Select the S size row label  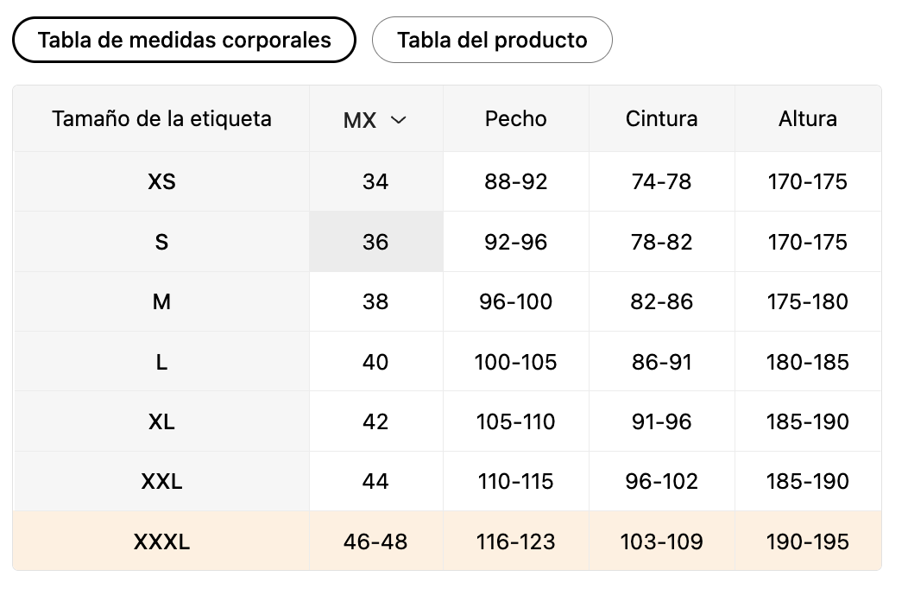tap(161, 242)
